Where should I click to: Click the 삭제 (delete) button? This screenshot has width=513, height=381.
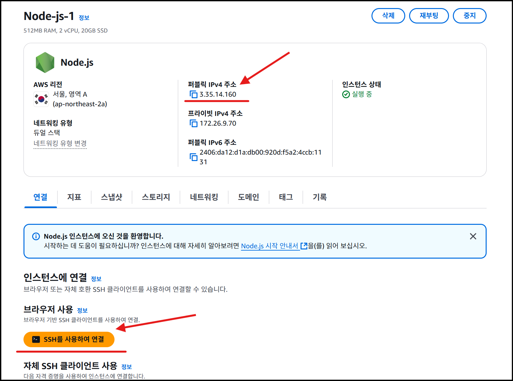click(388, 16)
